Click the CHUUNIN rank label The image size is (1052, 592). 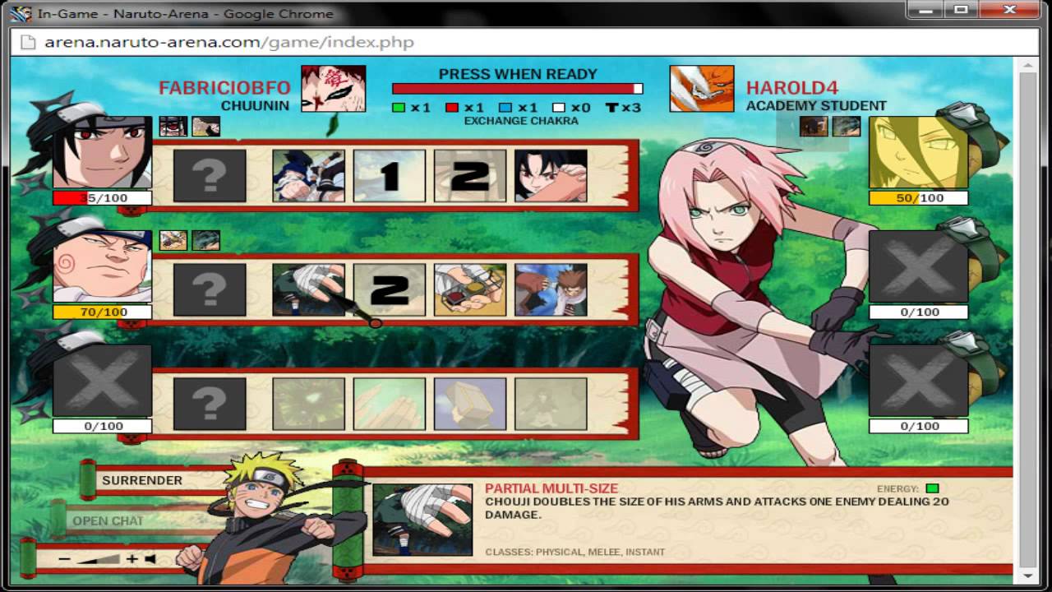click(x=255, y=106)
